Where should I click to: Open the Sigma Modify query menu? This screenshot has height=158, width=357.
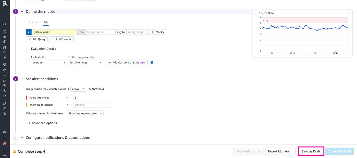pyautogui.click(x=157, y=32)
